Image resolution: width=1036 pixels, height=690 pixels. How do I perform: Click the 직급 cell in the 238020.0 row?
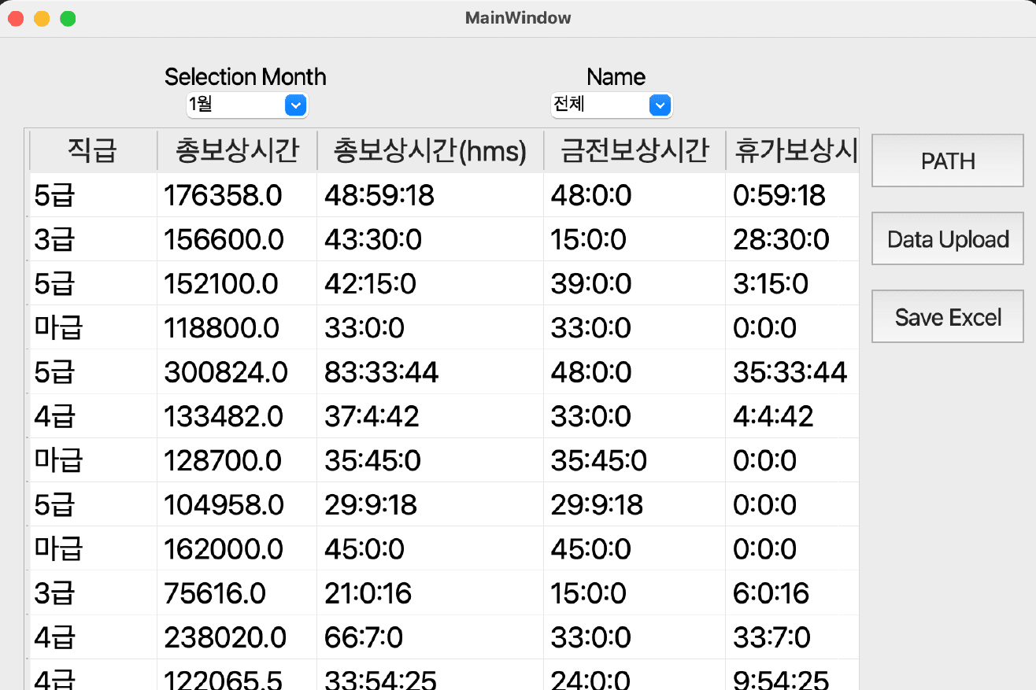point(93,636)
